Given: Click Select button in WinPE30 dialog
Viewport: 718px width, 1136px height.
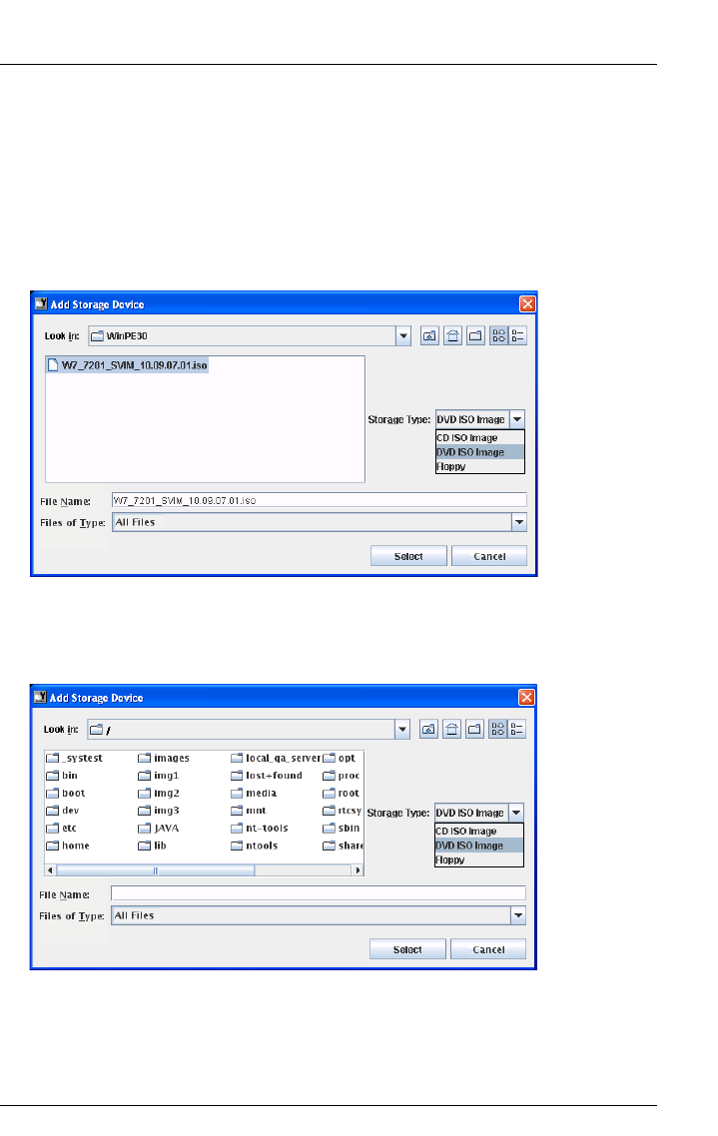Looking at the screenshot, I should [408, 556].
